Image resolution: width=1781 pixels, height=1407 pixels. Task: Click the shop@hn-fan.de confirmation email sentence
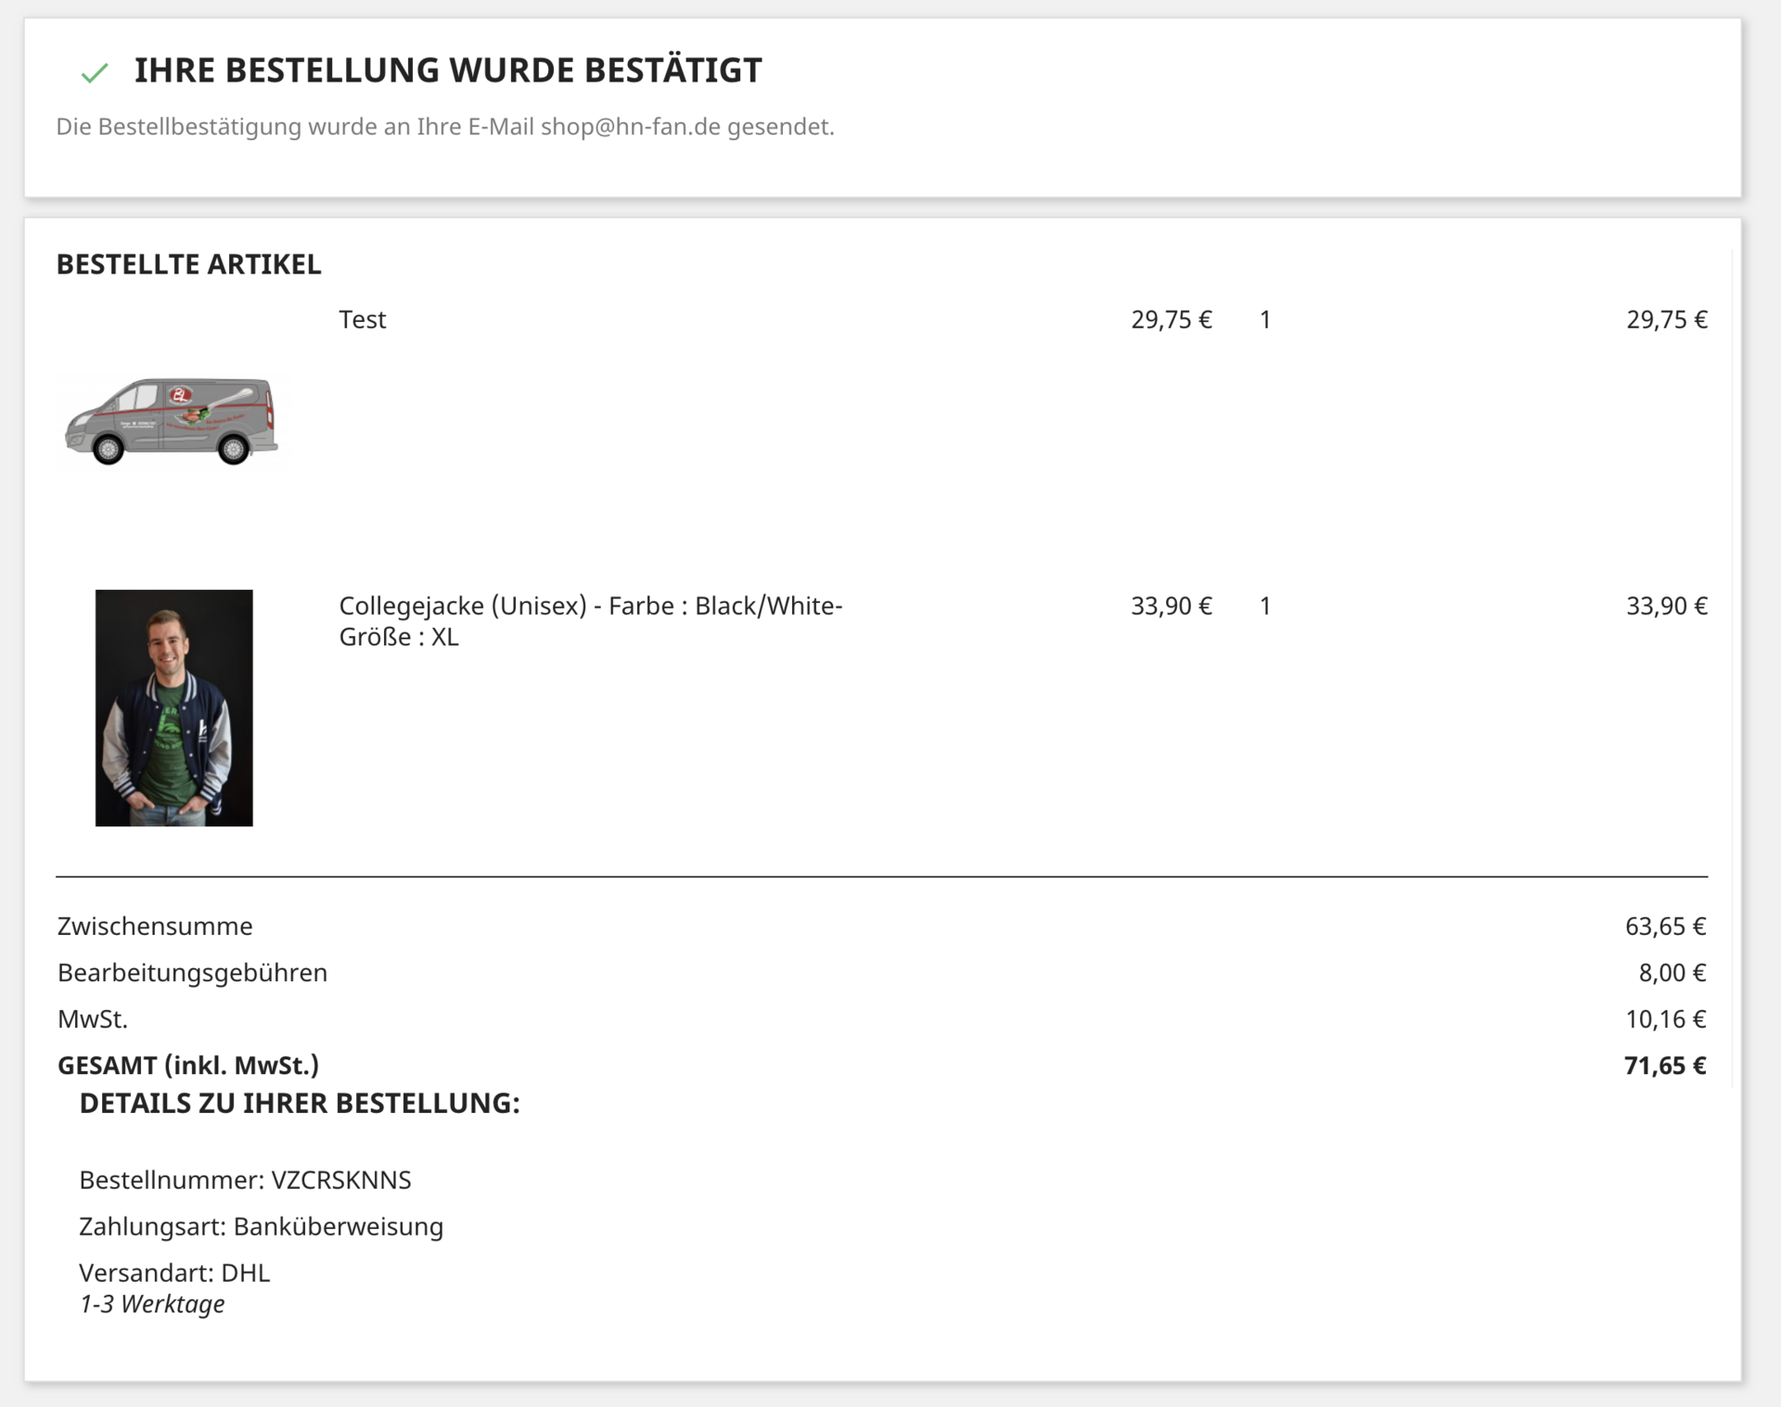click(x=445, y=126)
